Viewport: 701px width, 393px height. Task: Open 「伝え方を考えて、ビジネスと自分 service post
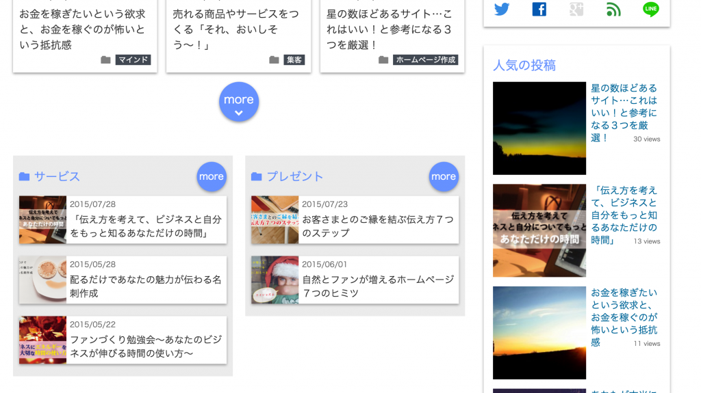[146, 226]
